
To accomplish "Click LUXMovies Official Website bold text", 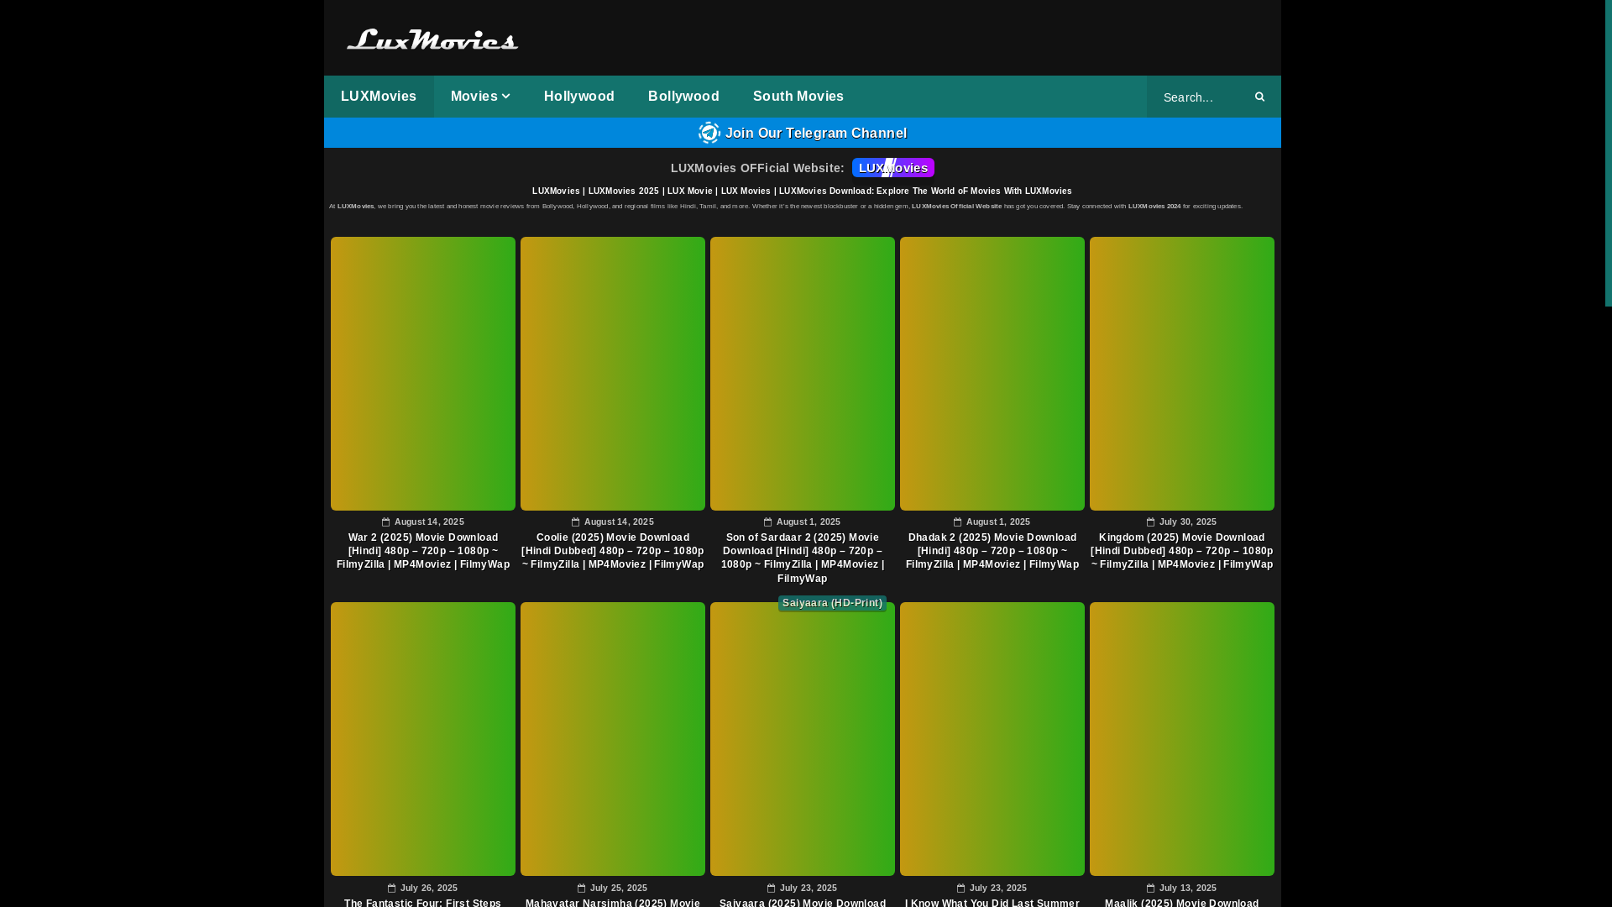I will click(x=957, y=206).
